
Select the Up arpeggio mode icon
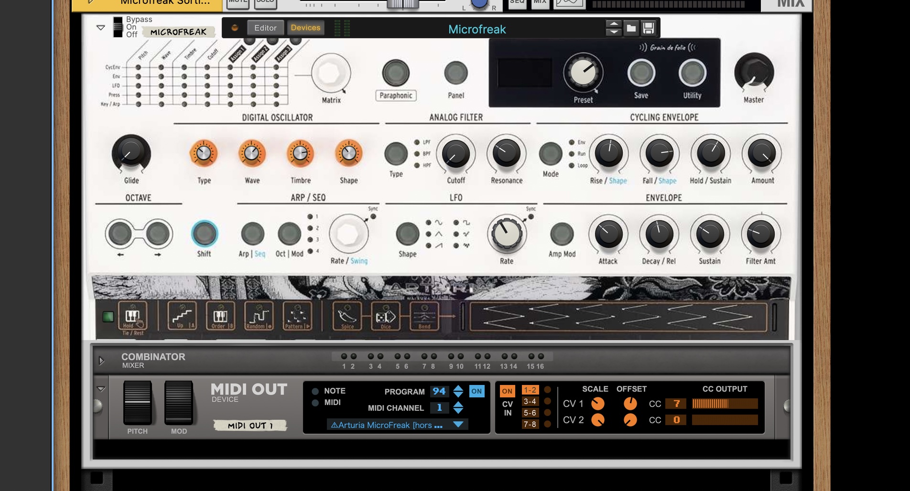pos(182,316)
